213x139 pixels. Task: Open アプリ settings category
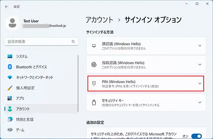pyautogui.click(x=41, y=98)
